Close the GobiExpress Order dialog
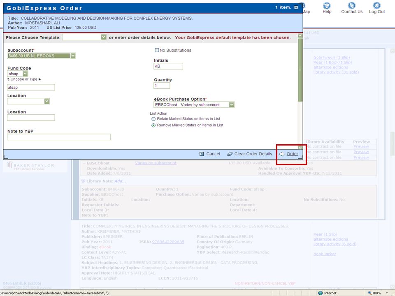This screenshot has height=296, width=395. click(296, 7)
